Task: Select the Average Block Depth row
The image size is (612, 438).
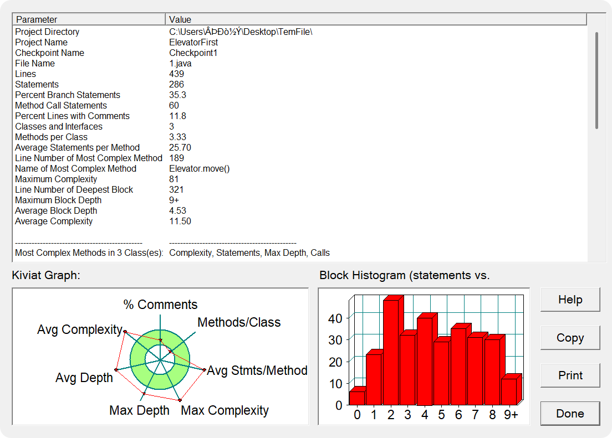Action: [300, 210]
